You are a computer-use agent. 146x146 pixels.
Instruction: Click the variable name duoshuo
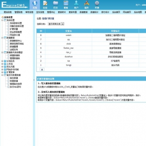(69, 56)
